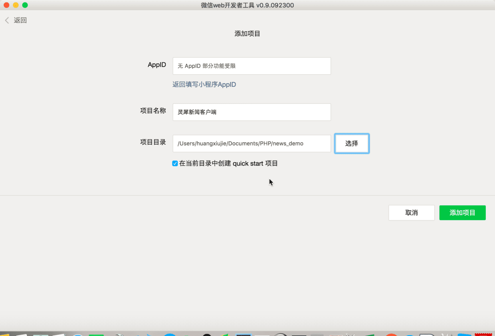The width and height of the screenshot is (495, 336).
Task: Click the green 添加项目 button
Action: pos(462,213)
